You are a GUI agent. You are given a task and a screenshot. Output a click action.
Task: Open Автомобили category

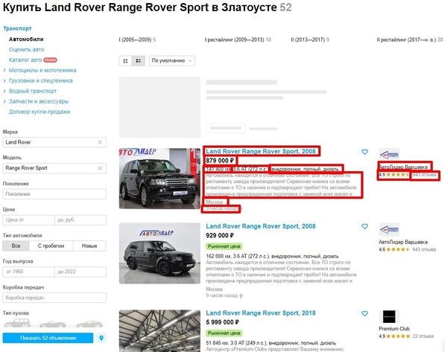coord(26,39)
